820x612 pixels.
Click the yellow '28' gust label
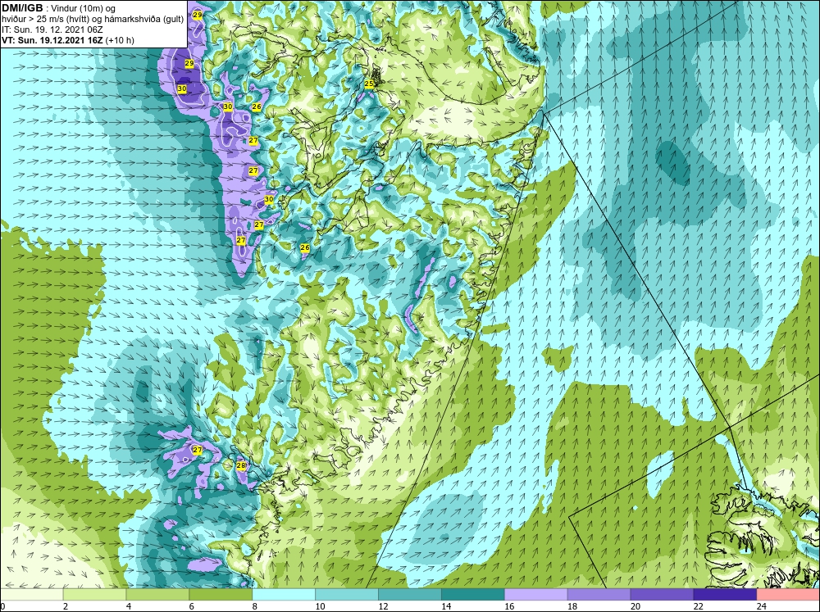click(241, 465)
